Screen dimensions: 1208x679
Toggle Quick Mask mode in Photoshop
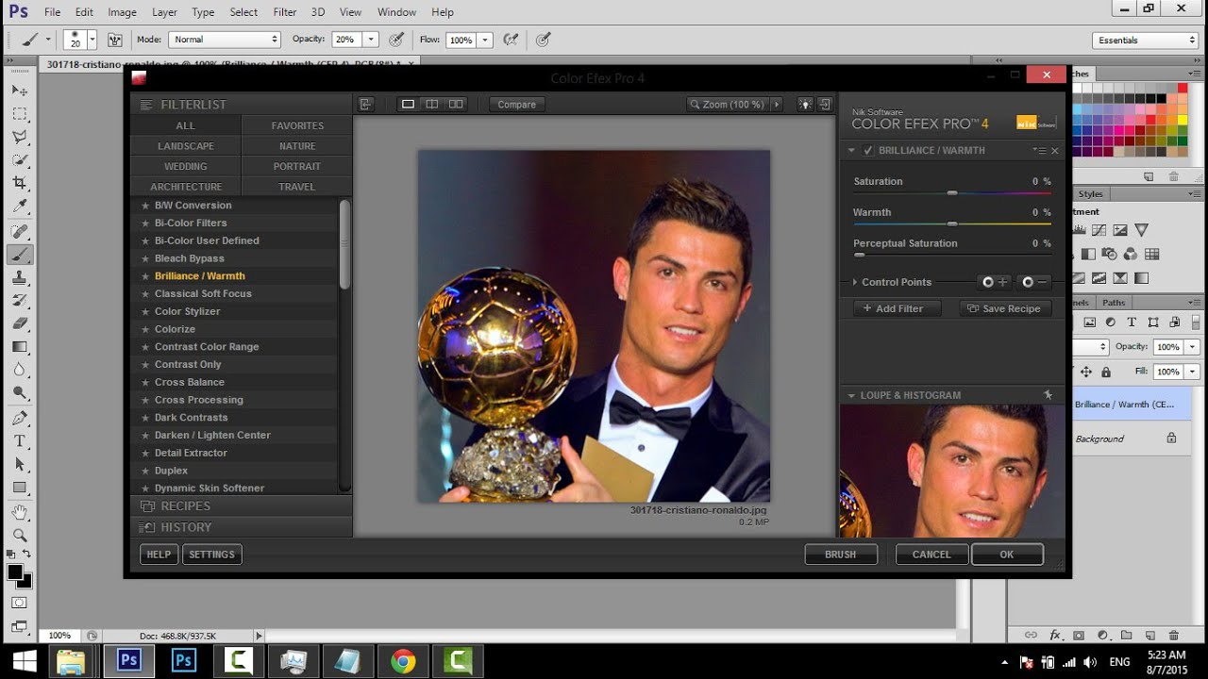click(x=20, y=603)
